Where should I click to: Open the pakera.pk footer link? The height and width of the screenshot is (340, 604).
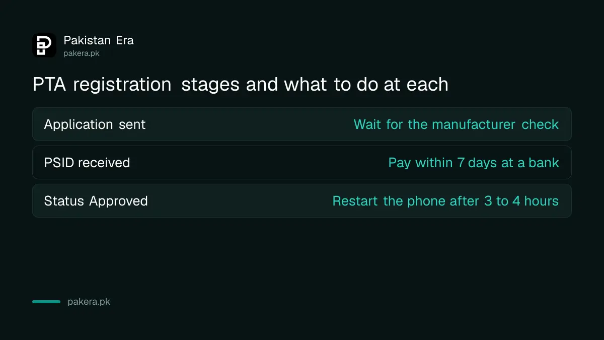click(x=89, y=302)
